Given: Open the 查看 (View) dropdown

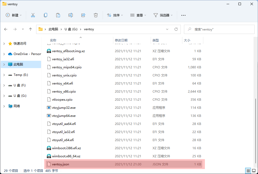Looking at the screenshot, I should tap(138, 15).
